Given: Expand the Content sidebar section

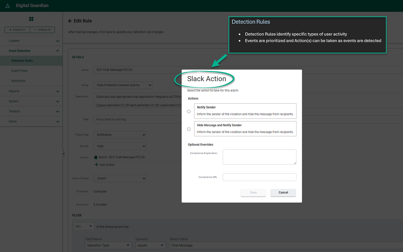Looking at the screenshot, I should 31,41.
